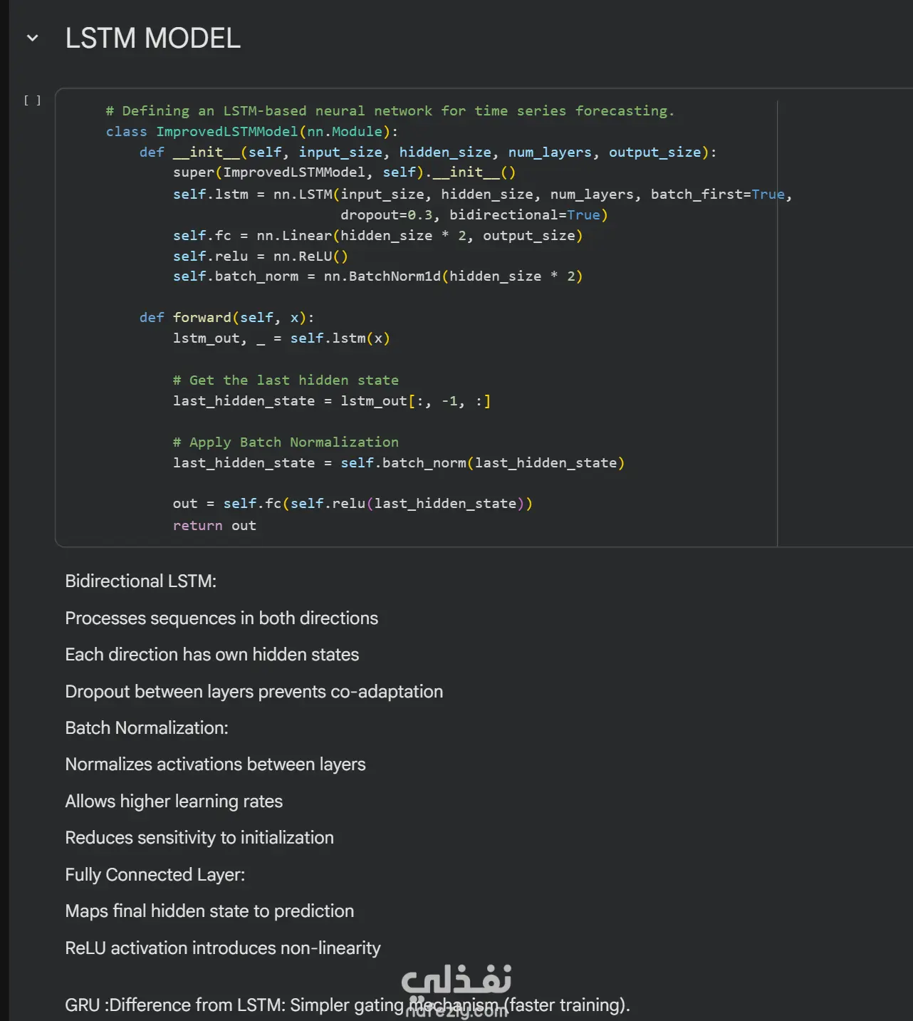
Task: Place cursor on dropout=0.3 line
Action: [x=474, y=215]
